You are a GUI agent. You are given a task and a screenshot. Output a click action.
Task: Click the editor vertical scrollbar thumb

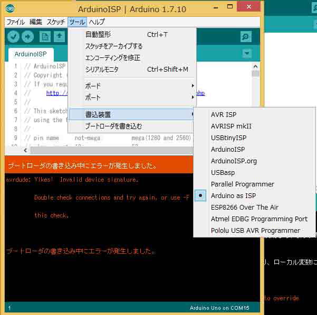click(255, 74)
